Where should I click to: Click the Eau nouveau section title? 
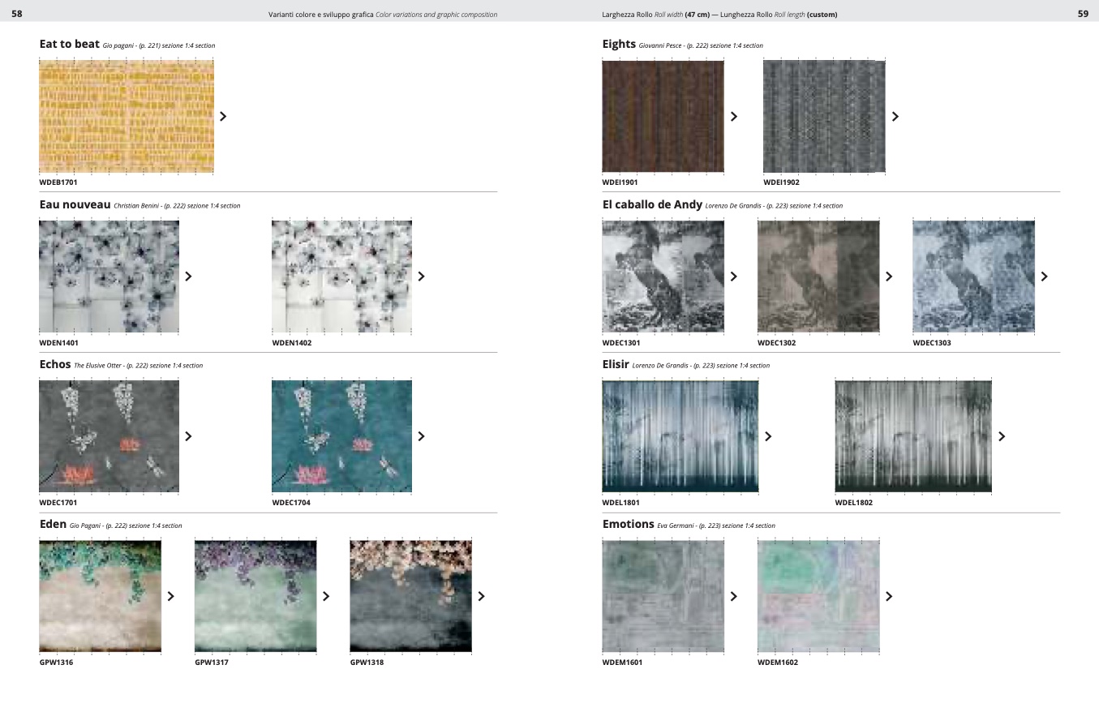coord(75,204)
